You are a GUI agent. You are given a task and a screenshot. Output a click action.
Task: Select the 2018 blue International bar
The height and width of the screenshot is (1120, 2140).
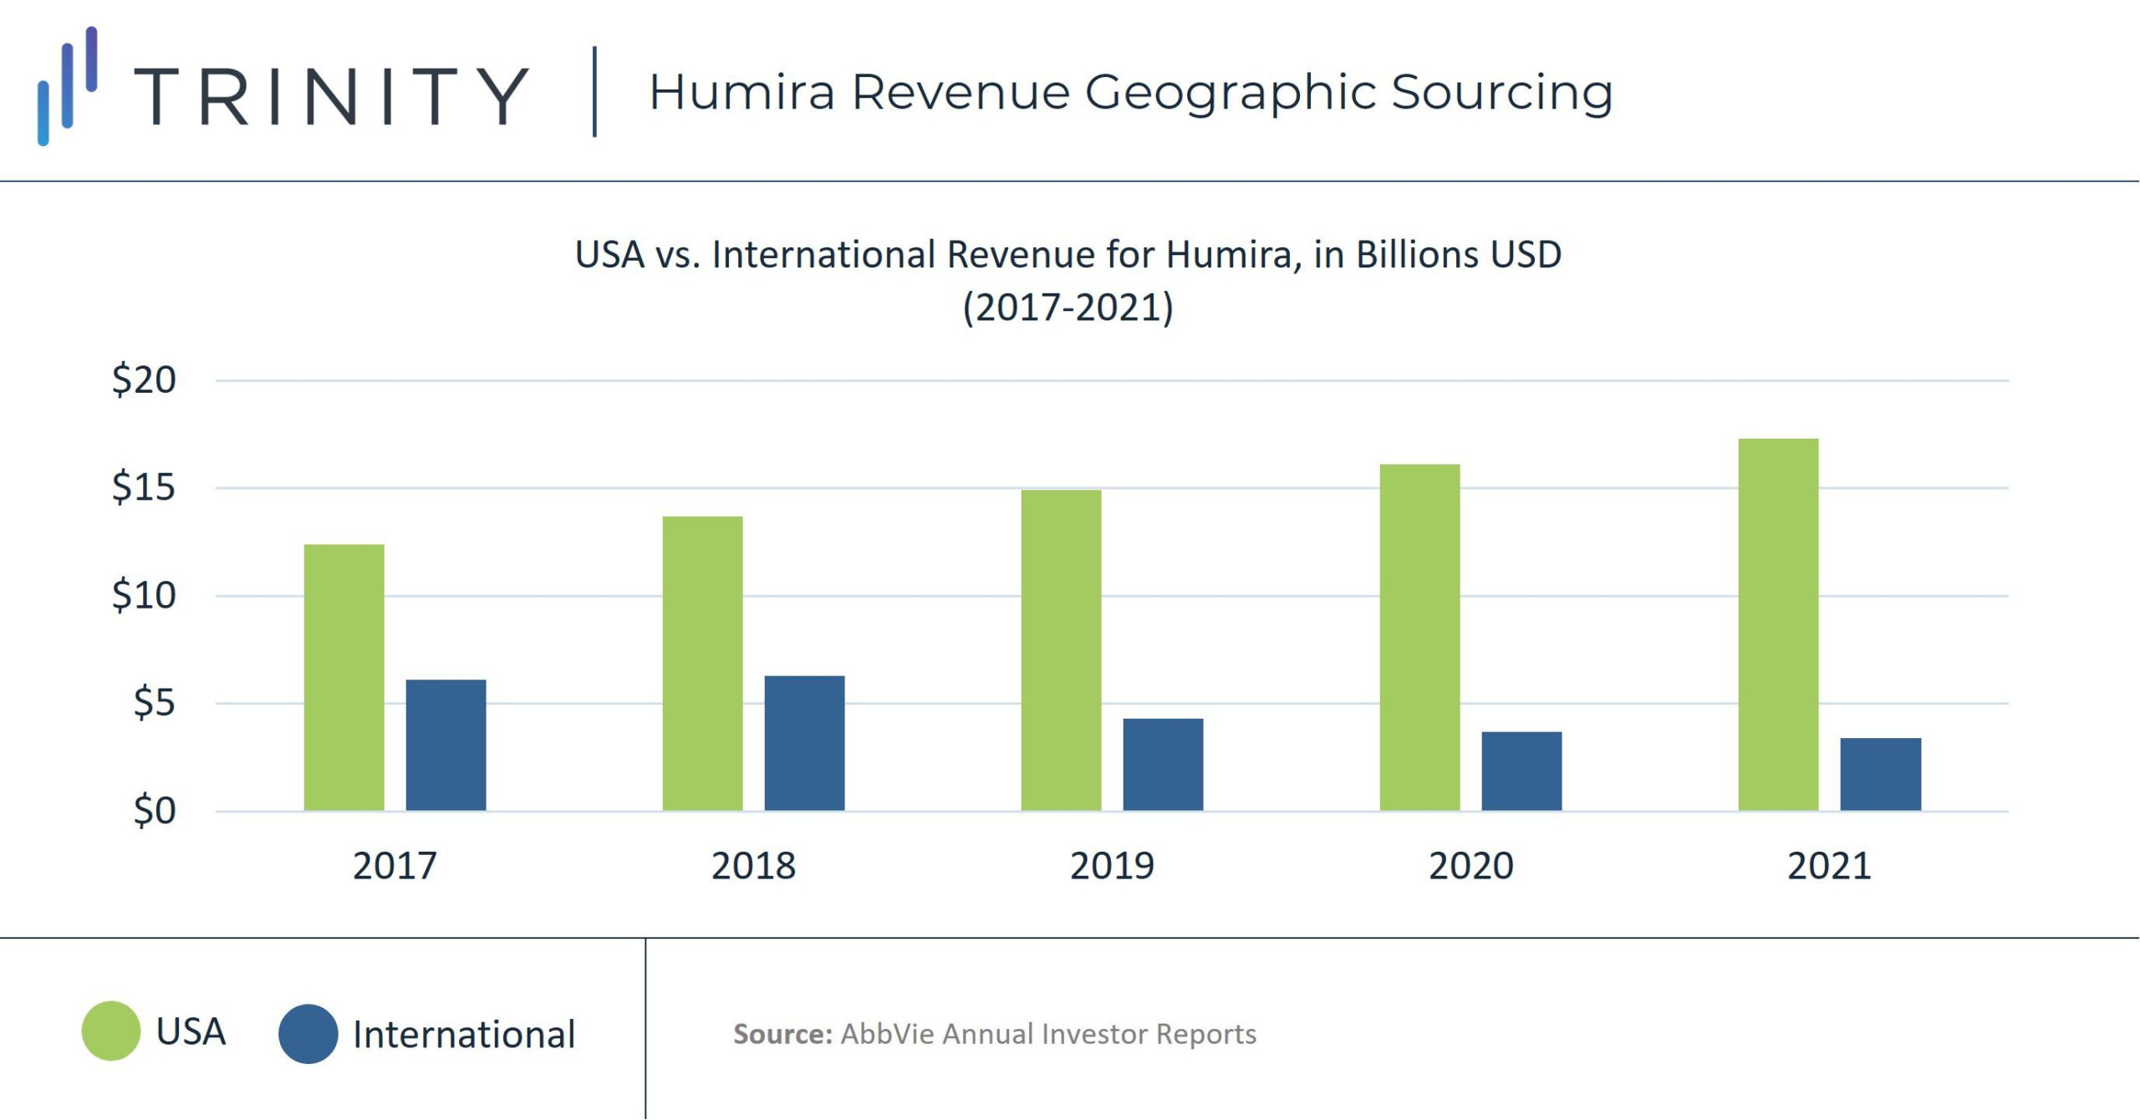click(804, 742)
